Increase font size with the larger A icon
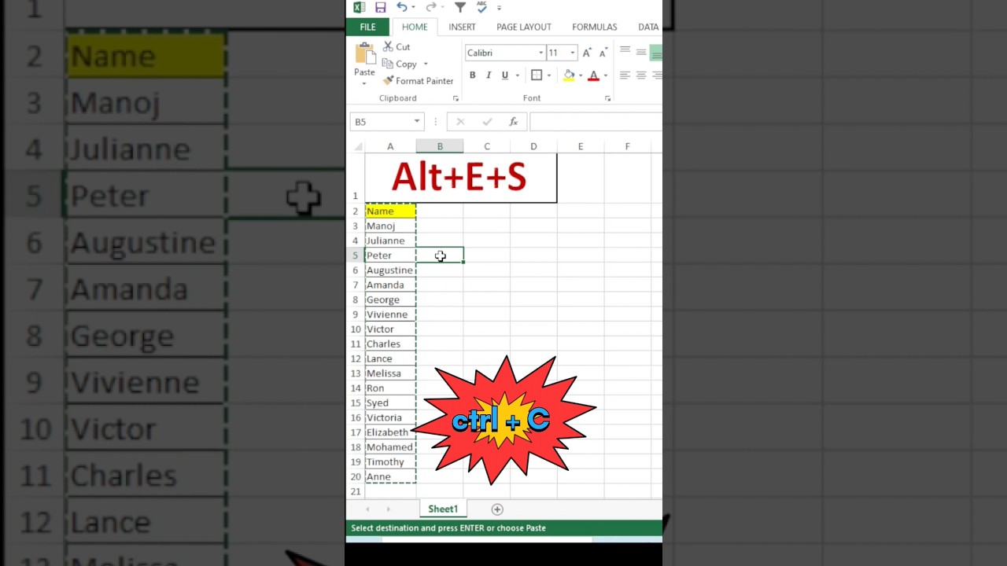The width and height of the screenshot is (1007, 566). tap(587, 53)
